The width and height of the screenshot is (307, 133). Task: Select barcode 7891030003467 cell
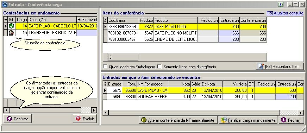pyautogui.click(x=123, y=39)
